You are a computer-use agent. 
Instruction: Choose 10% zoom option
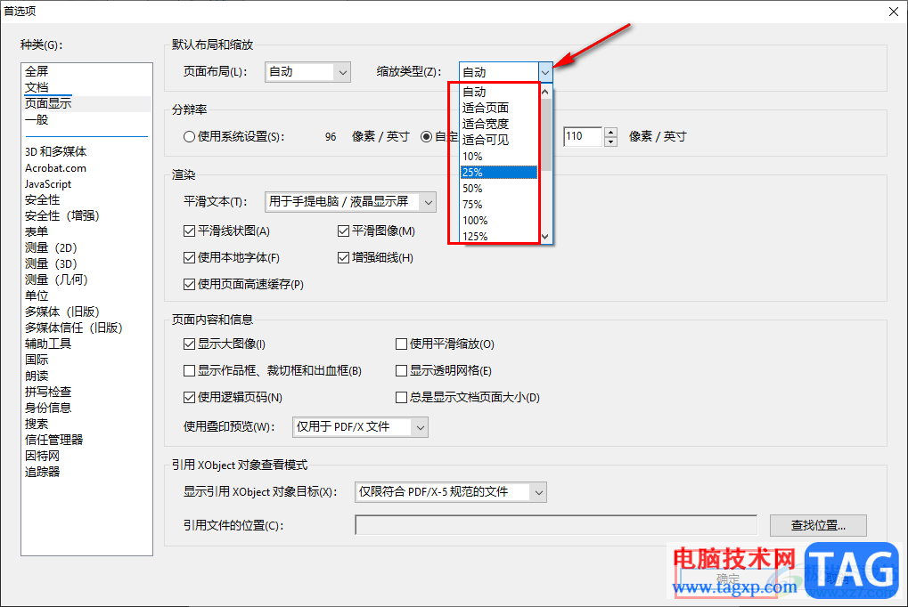click(499, 157)
